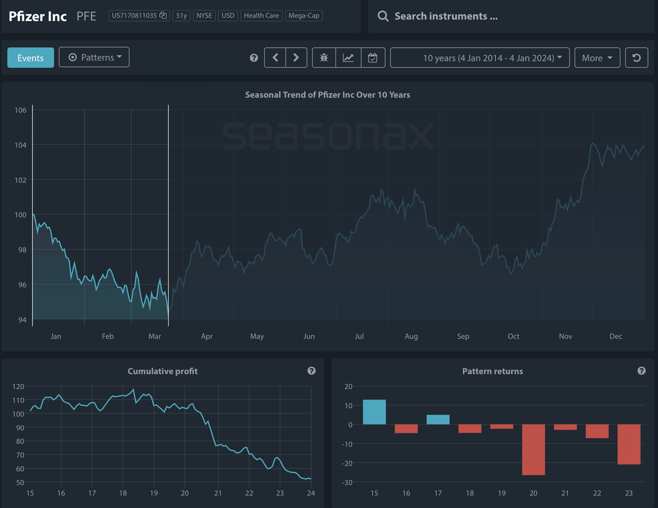Click the Pattern returns heading
Screen dimensions: 658x508
[492, 371]
